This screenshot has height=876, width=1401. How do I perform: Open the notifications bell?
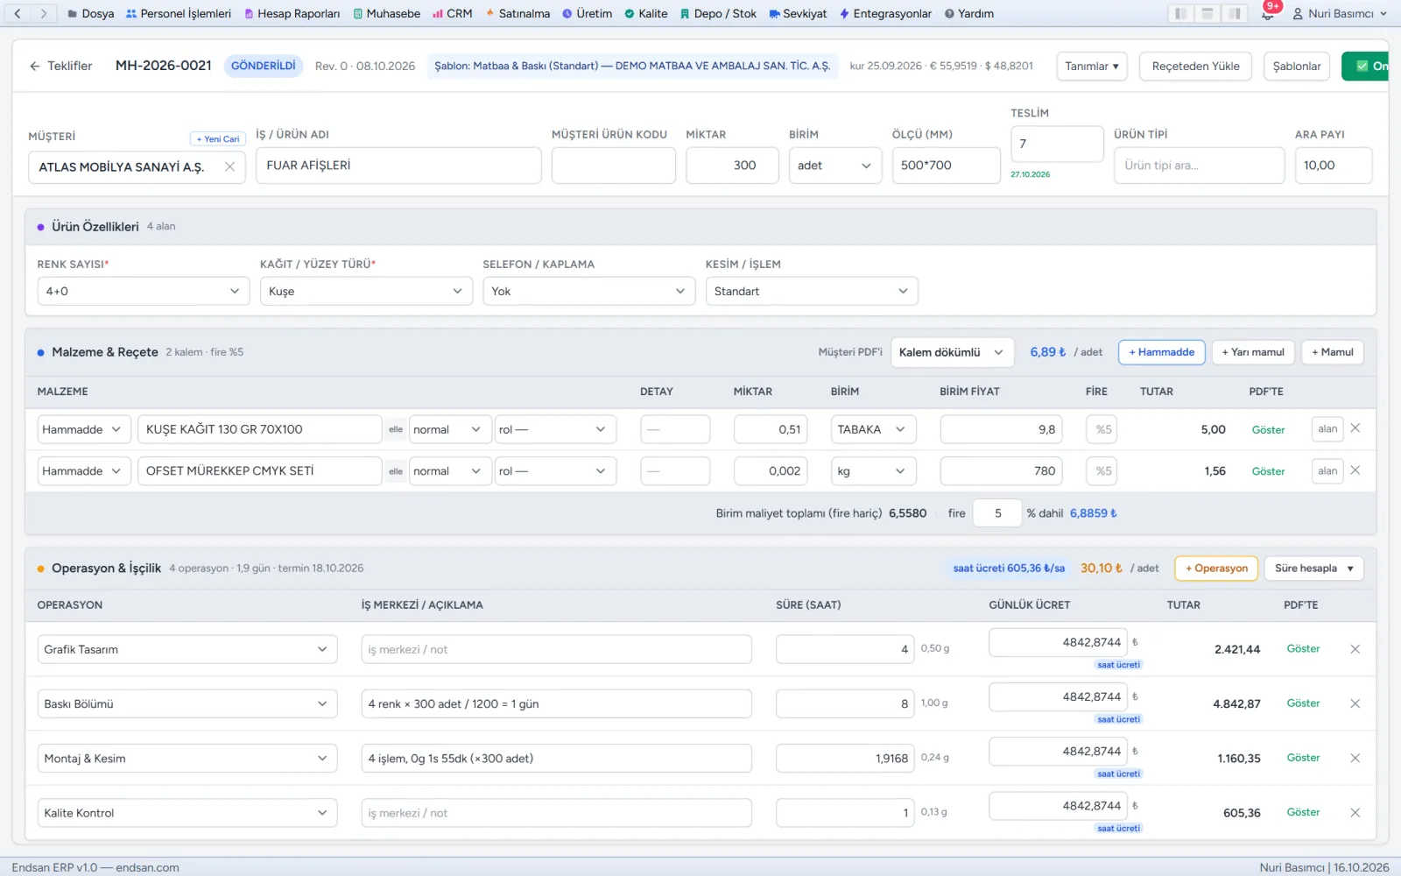(1267, 13)
